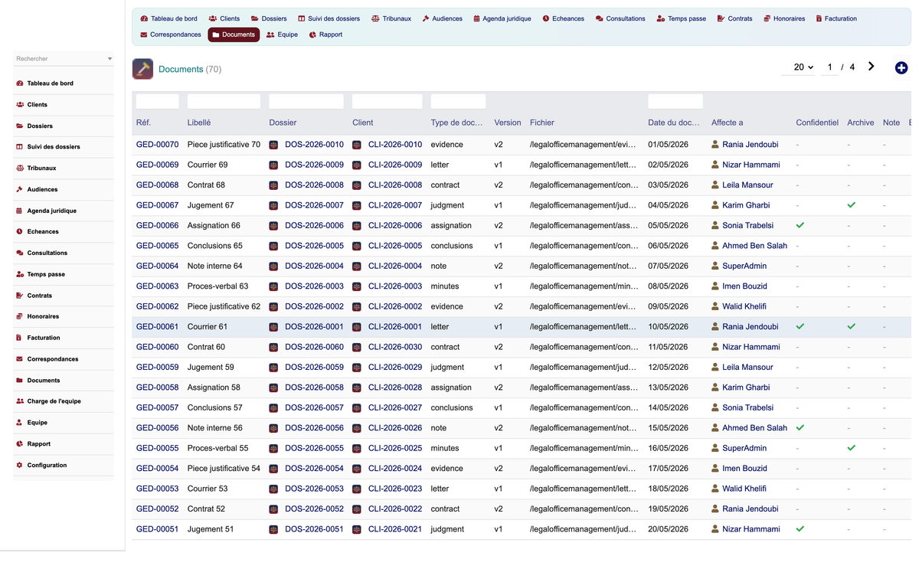Image resolution: width=919 pixels, height=569 pixels.
Task: Click client icon beside CLI-2026-0009
Action: (357, 165)
